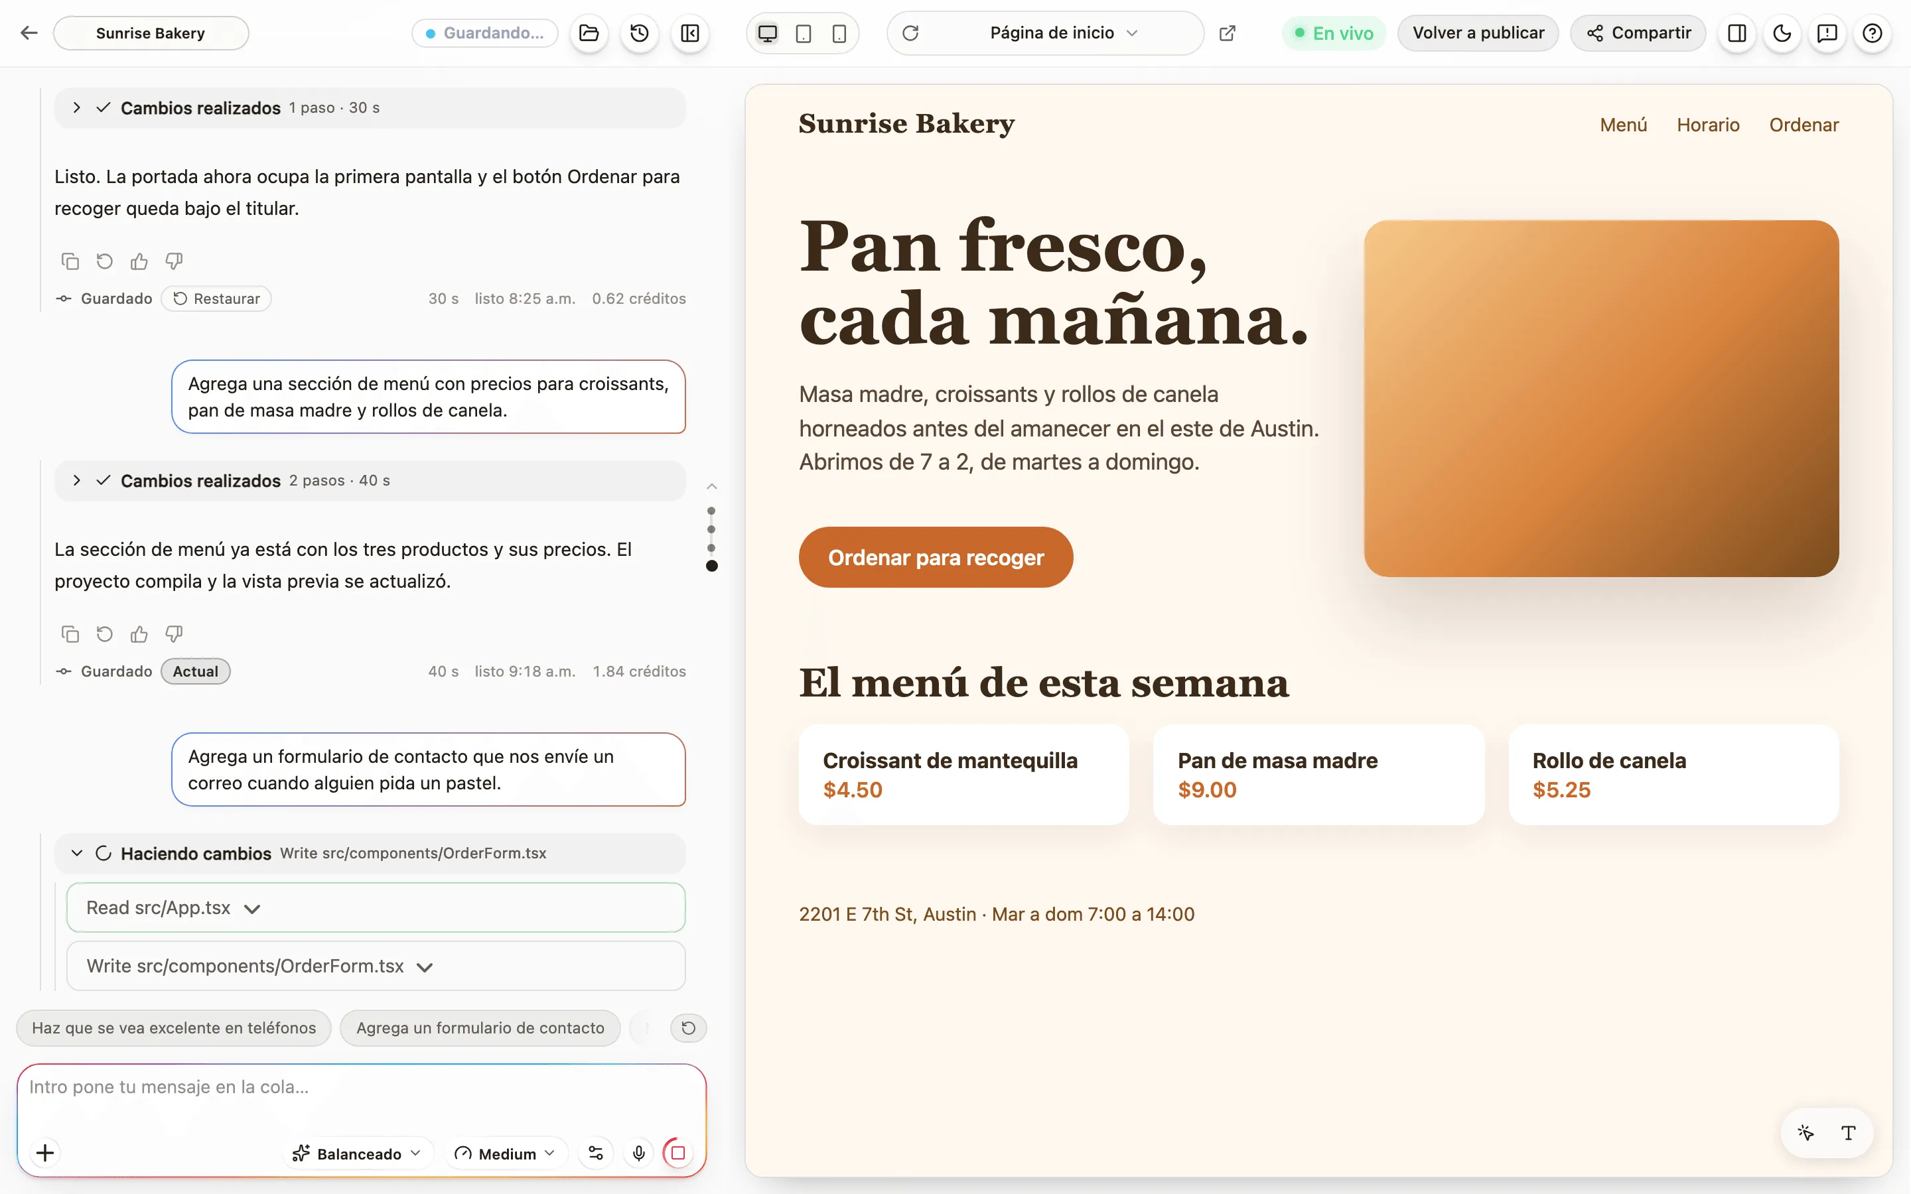The image size is (1911, 1194).
Task: Click the Compartir button
Action: tap(1638, 33)
